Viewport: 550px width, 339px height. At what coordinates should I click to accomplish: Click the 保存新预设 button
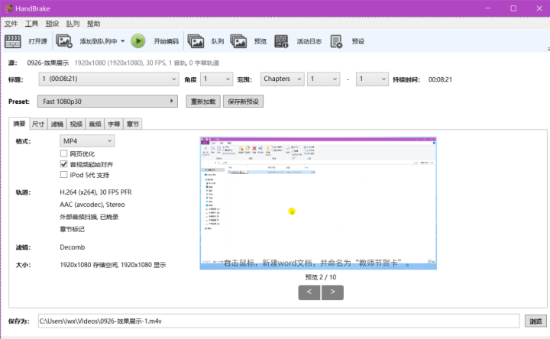coord(243,102)
